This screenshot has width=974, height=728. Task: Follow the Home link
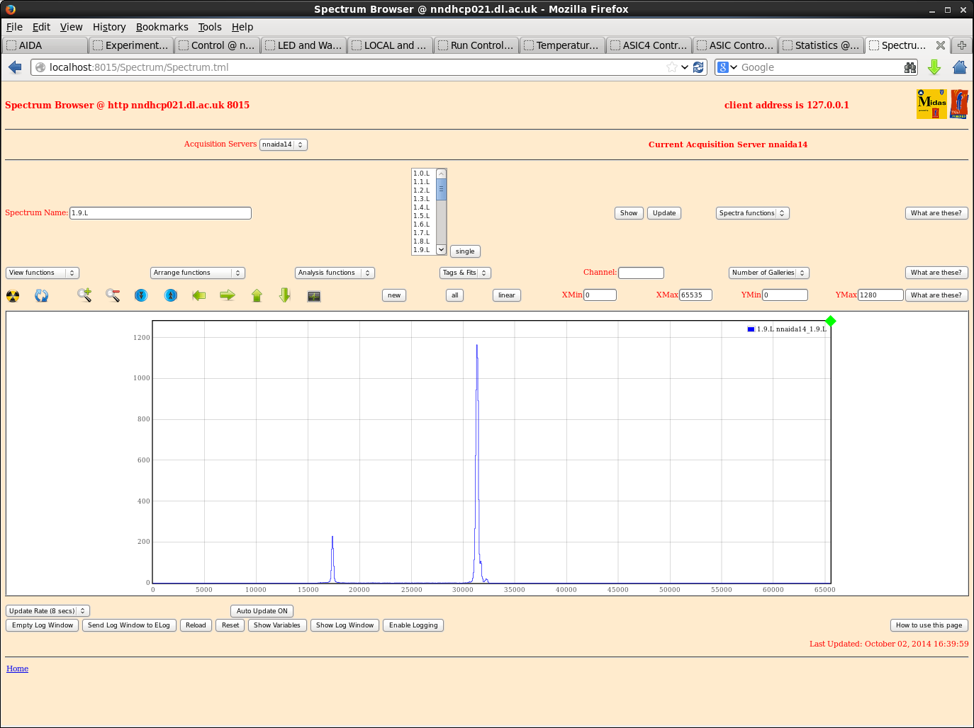pyautogui.click(x=17, y=669)
